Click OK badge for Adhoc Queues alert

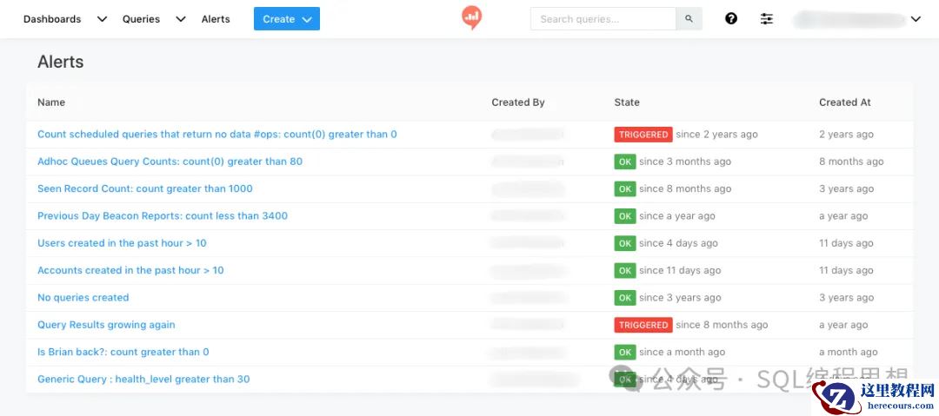624,162
